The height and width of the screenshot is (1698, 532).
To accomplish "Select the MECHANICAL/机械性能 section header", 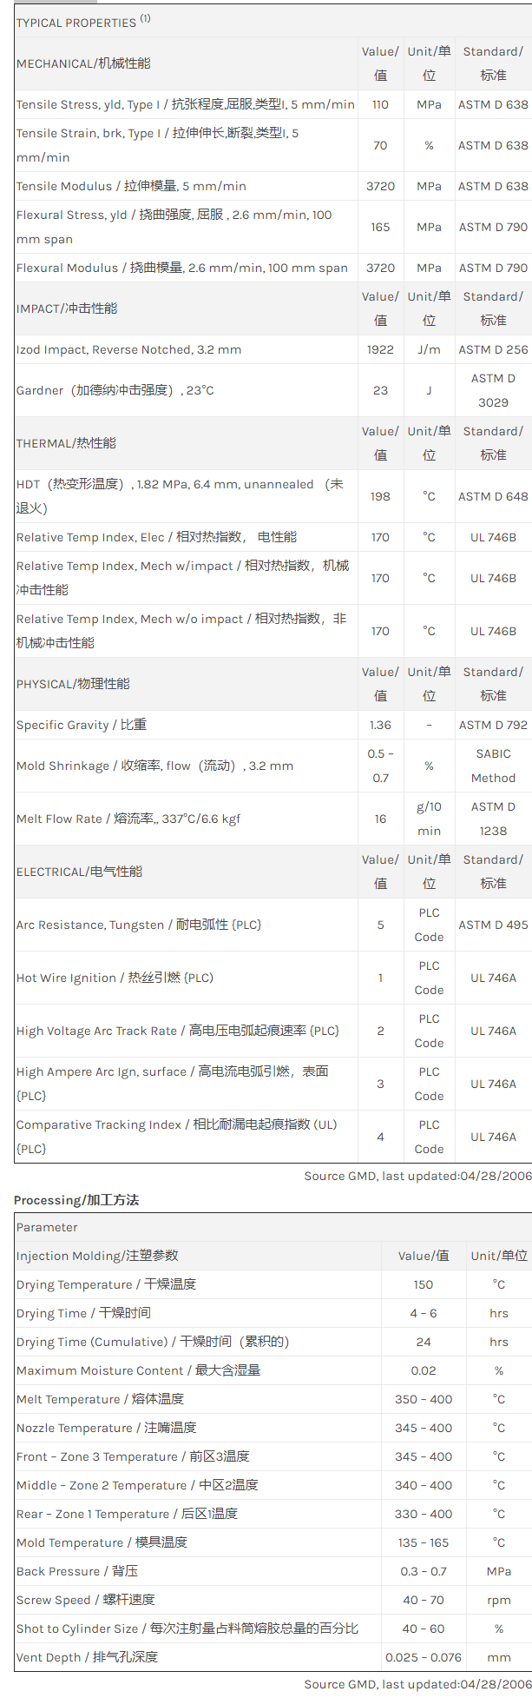I will [x=83, y=63].
